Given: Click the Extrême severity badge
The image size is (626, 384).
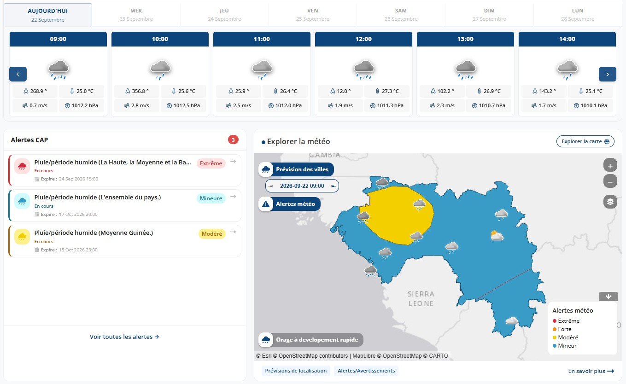Looking at the screenshot, I should coord(211,163).
